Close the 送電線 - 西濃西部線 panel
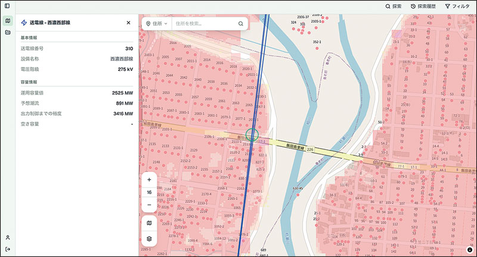Screen dimensions: 477x257 (128, 23)
